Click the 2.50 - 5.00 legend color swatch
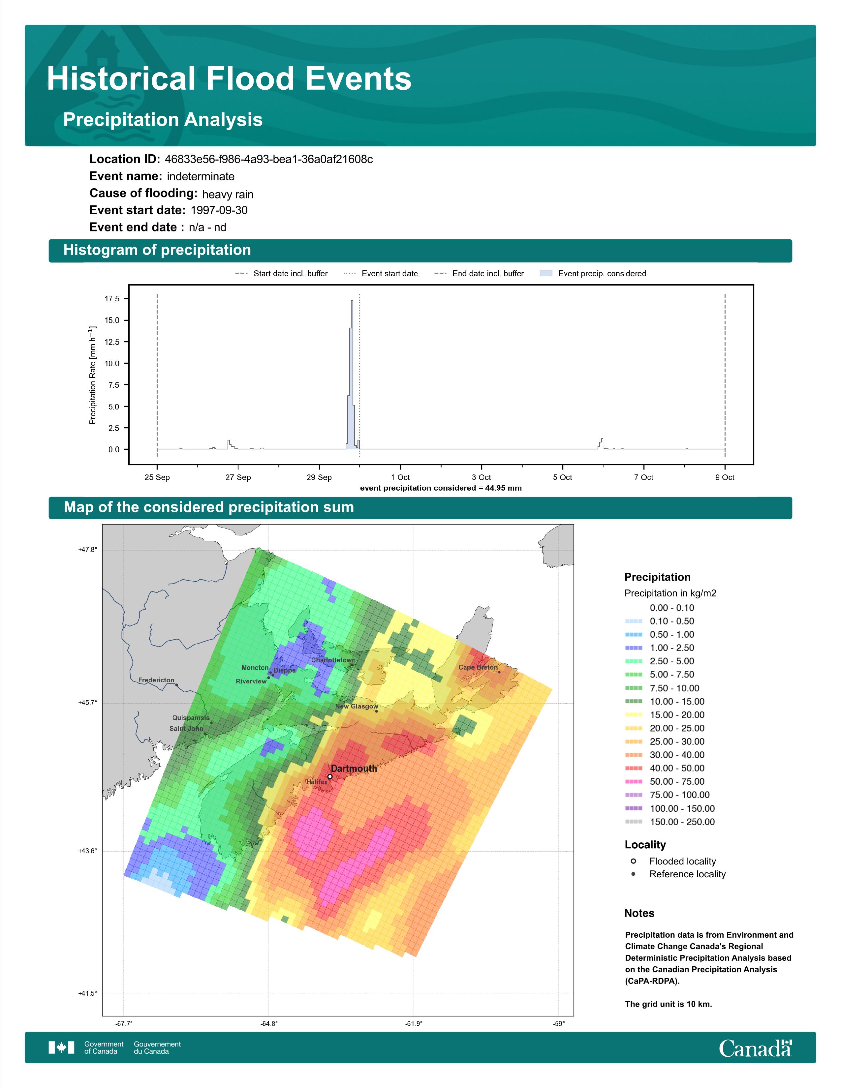 pyautogui.click(x=633, y=662)
